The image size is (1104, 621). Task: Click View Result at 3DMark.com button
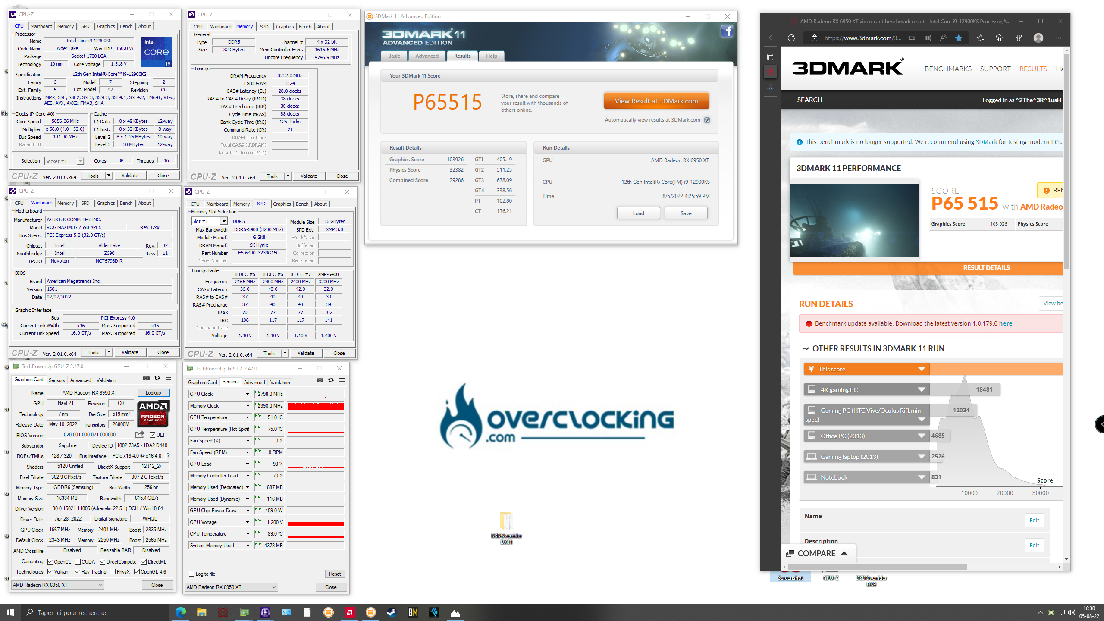tap(656, 101)
